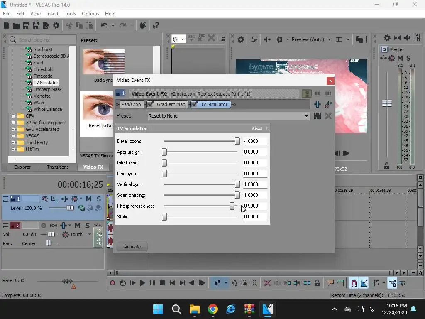Click the Lock Event padlock icon
The width and height of the screenshot is (425, 319).
317,283
